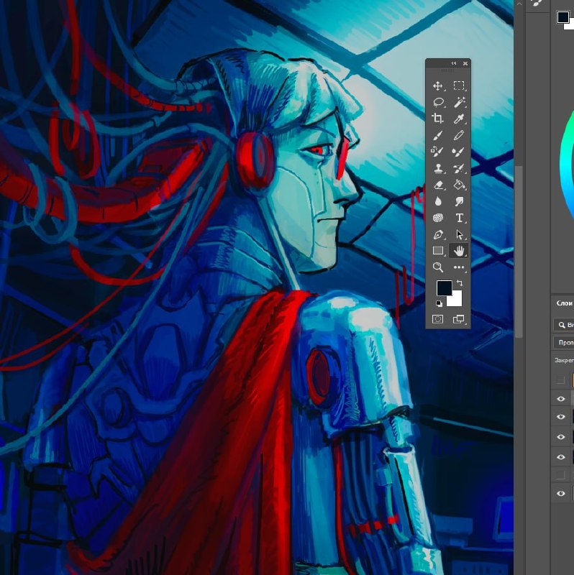Select the Eraser tool
Image resolution: width=574 pixels, height=575 pixels.
438,185
